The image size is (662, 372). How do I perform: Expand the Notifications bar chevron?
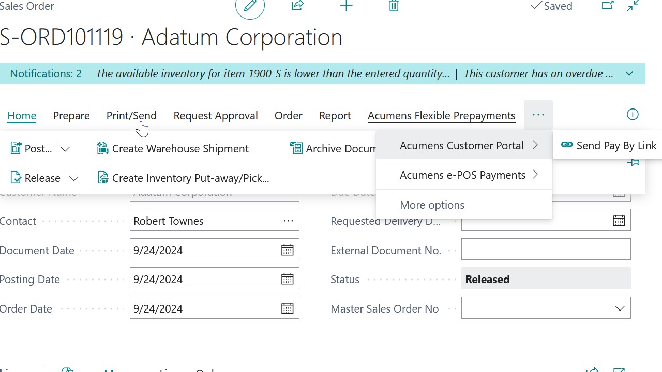click(629, 73)
